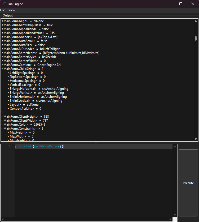Image resolution: width=199 pixels, height=222 pixels.
Task: Click the MaxWidth = 0 line
Action: (21, 136)
